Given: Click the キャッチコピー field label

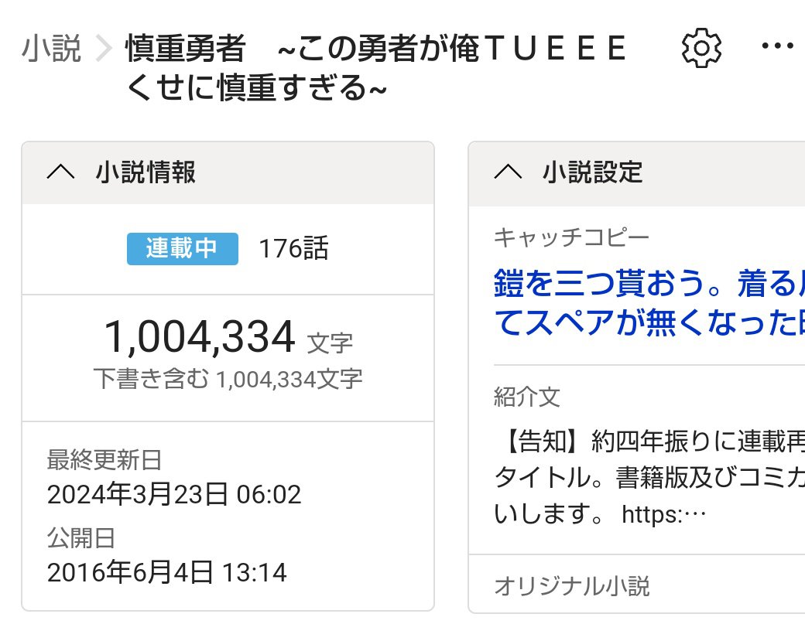Looking at the screenshot, I should coord(571,237).
